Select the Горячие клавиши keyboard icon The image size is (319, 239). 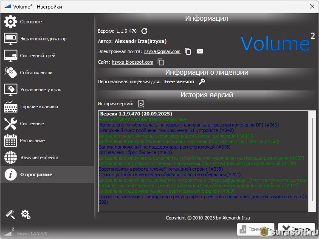10,107
